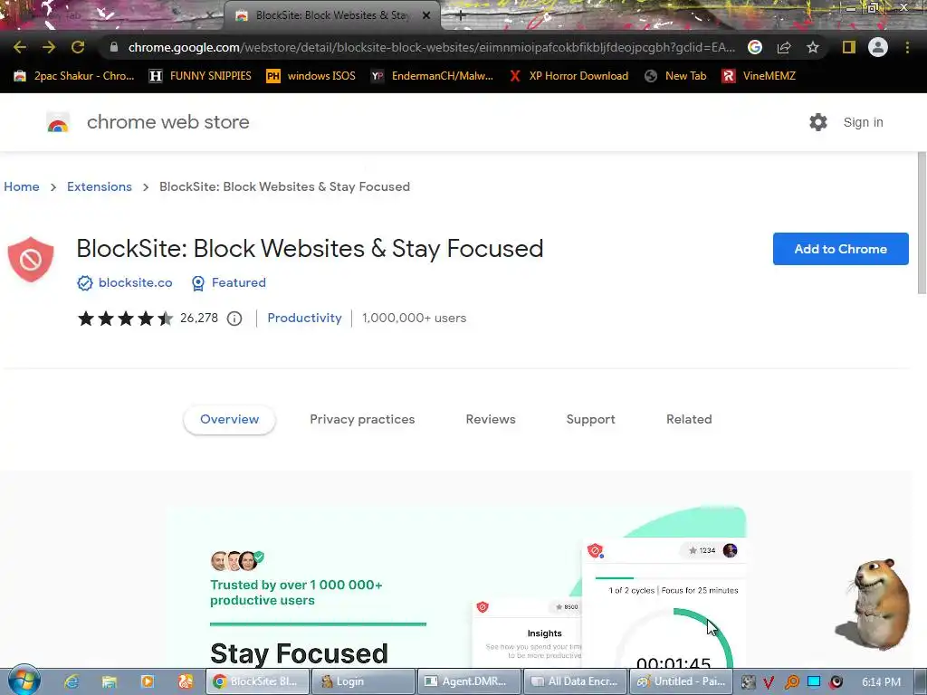Click the address bar URL

pyautogui.click(x=432, y=47)
